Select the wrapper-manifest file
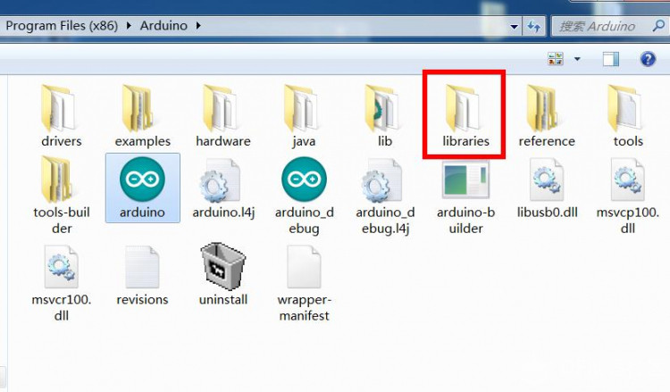The width and height of the screenshot is (670, 392). point(304,282)
